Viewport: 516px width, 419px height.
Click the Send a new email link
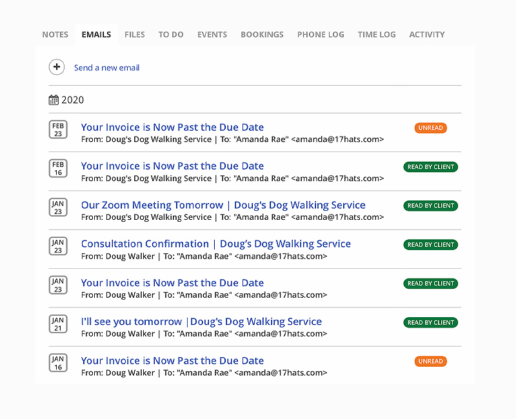coord(106,67)
